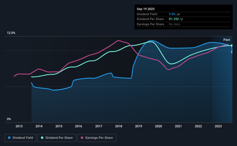Click the 0% y-axis label

coord(9,119)
